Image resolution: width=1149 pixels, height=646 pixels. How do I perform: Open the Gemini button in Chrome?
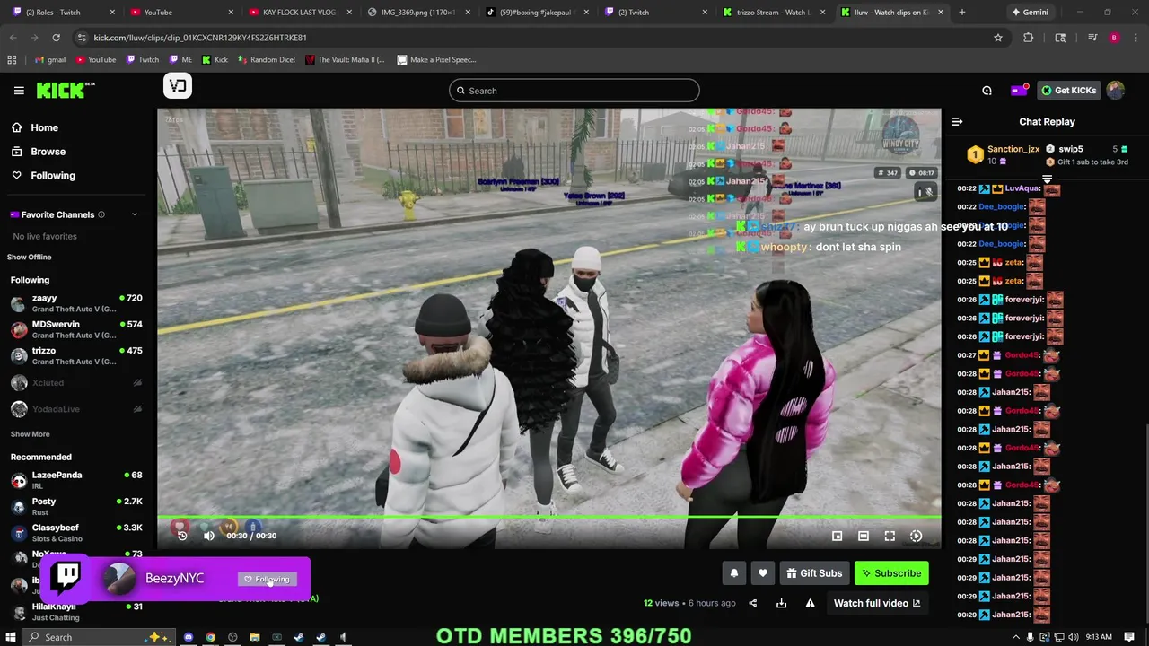pyautogui.click(x=1029, y=13)
